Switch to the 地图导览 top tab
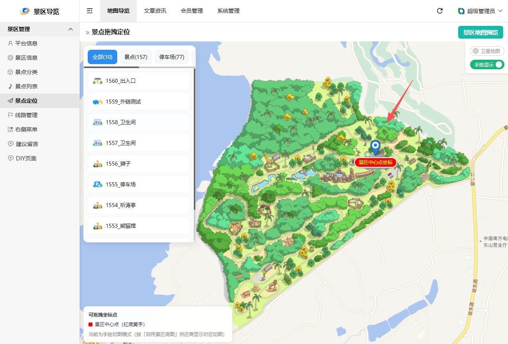This screenshot has height=344, width=508. point(118,11)
